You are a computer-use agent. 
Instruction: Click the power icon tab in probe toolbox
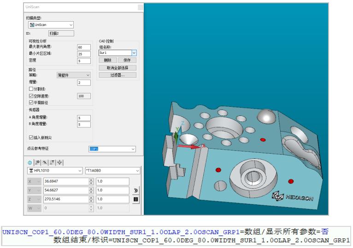(x=30, y=162)
